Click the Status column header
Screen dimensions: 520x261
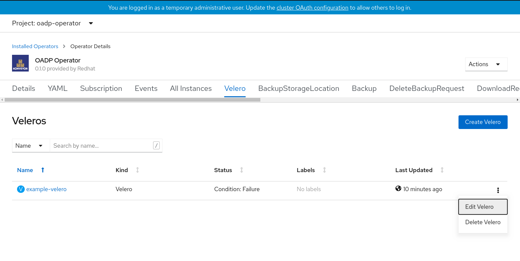click(223, 170)
